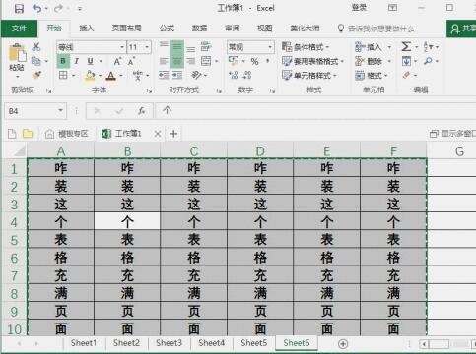Toggle middle vertical alignment
Viewport: 476px width, 354px height.
[x=177, y=47]
